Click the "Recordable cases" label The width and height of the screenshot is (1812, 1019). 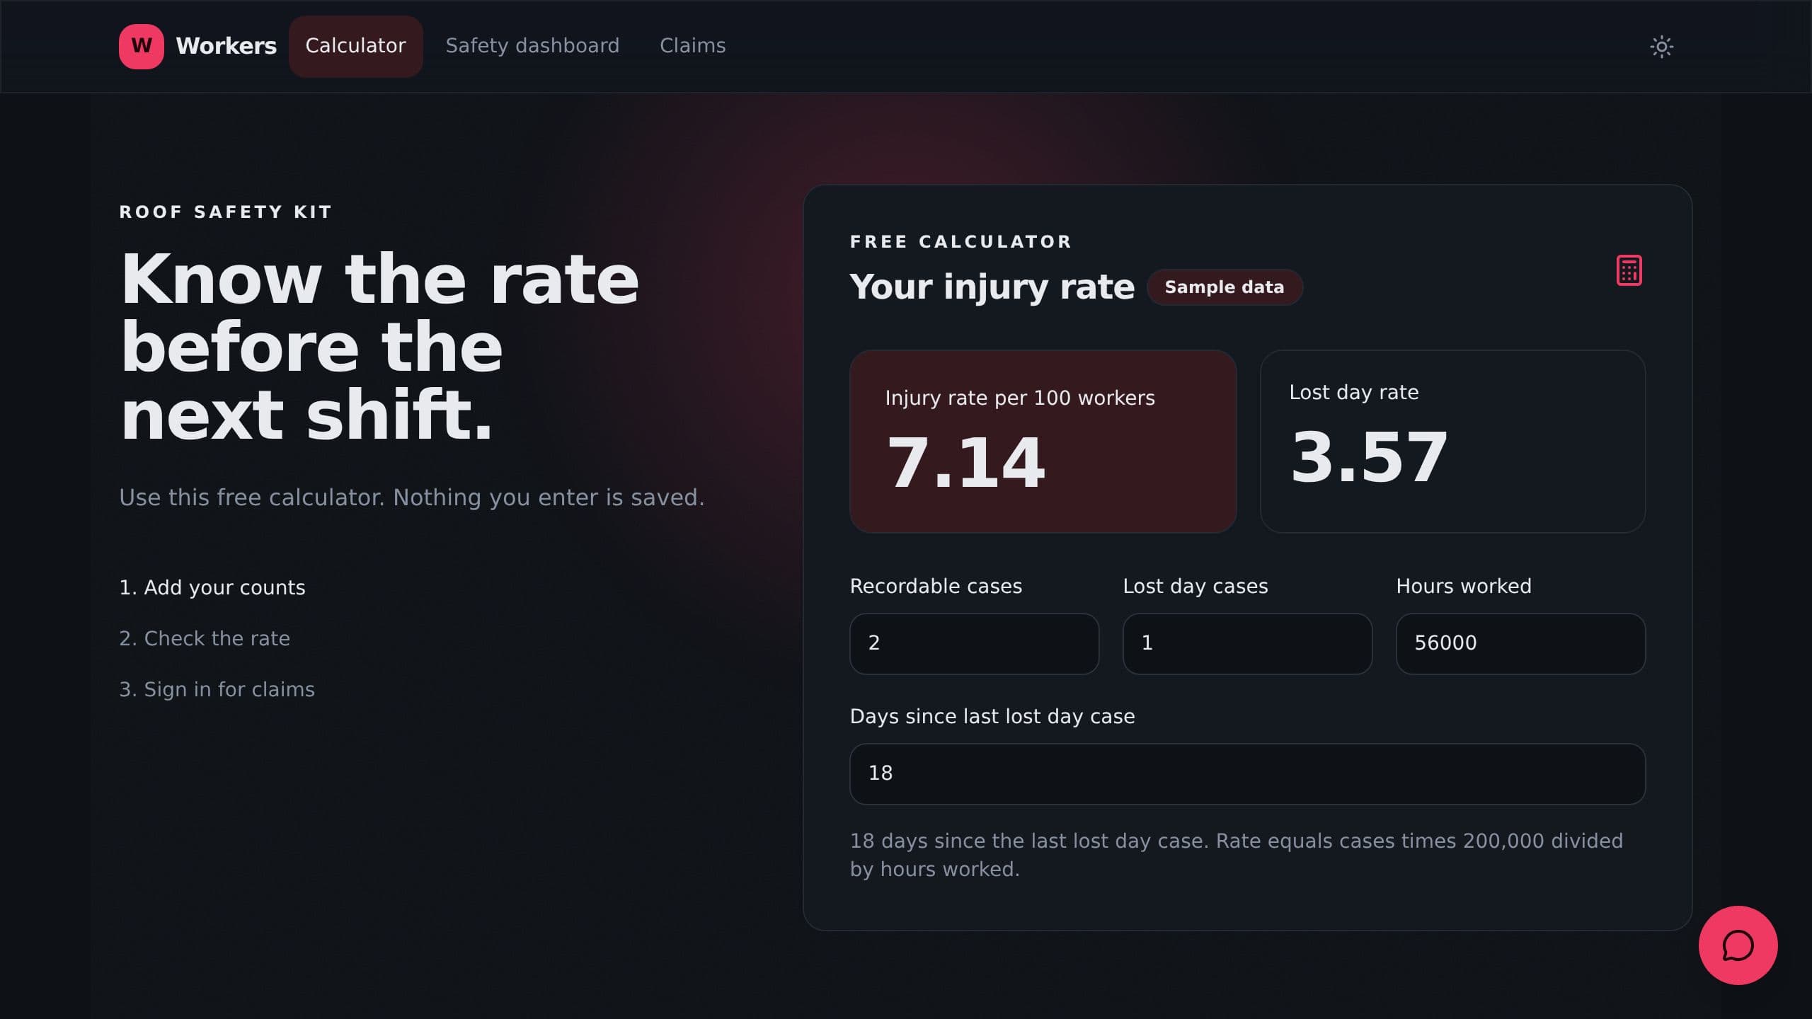click(936, 587)
